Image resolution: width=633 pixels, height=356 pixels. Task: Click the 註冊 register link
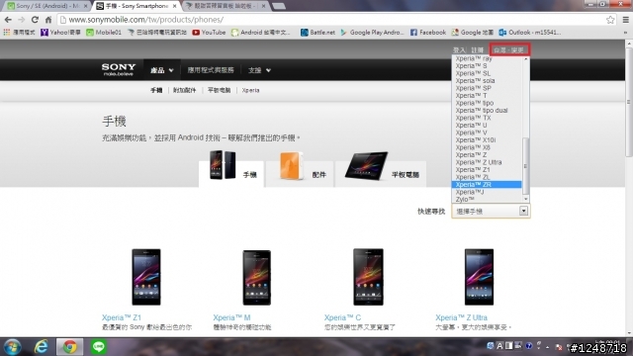click(x=477, y=50)
